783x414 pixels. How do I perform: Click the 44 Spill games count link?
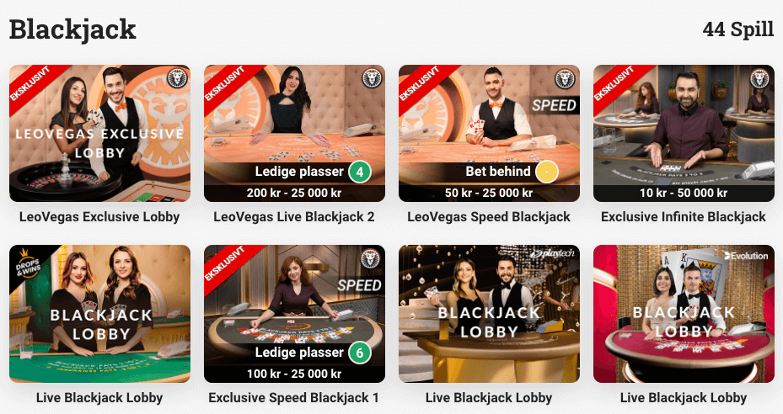(x=738, y=29)
